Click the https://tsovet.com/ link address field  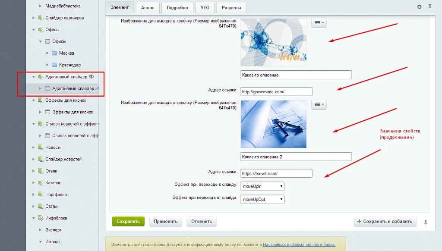coord(276,173)
